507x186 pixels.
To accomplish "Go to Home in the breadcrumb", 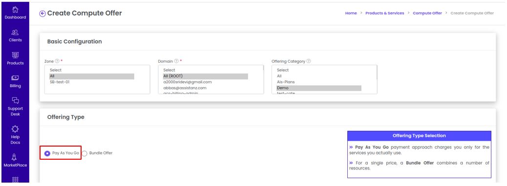I will pos(351,13).
